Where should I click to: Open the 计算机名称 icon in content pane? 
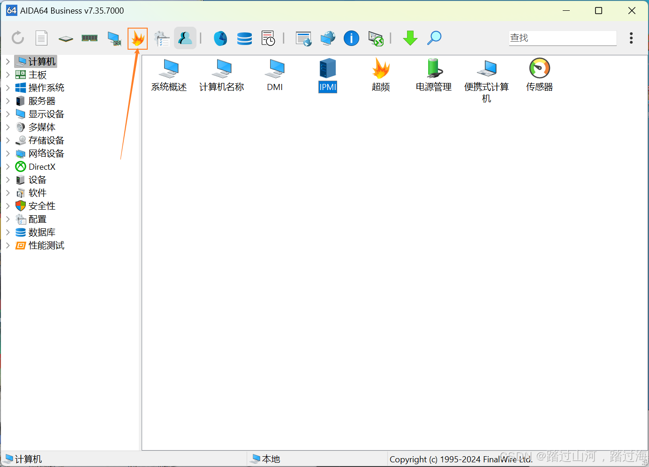click(222, 75)
